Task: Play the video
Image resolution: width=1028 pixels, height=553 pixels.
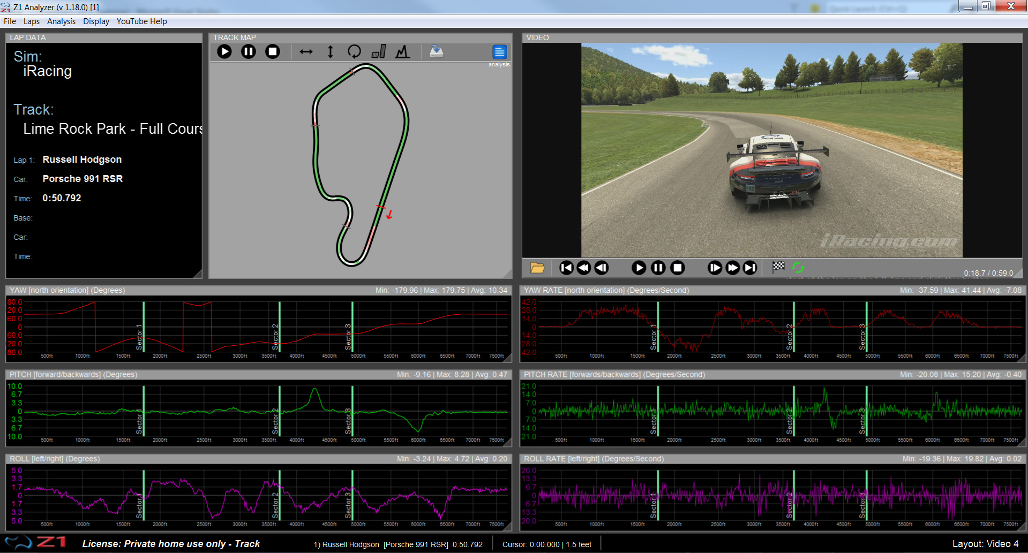Action: click(x=639, y=268)
